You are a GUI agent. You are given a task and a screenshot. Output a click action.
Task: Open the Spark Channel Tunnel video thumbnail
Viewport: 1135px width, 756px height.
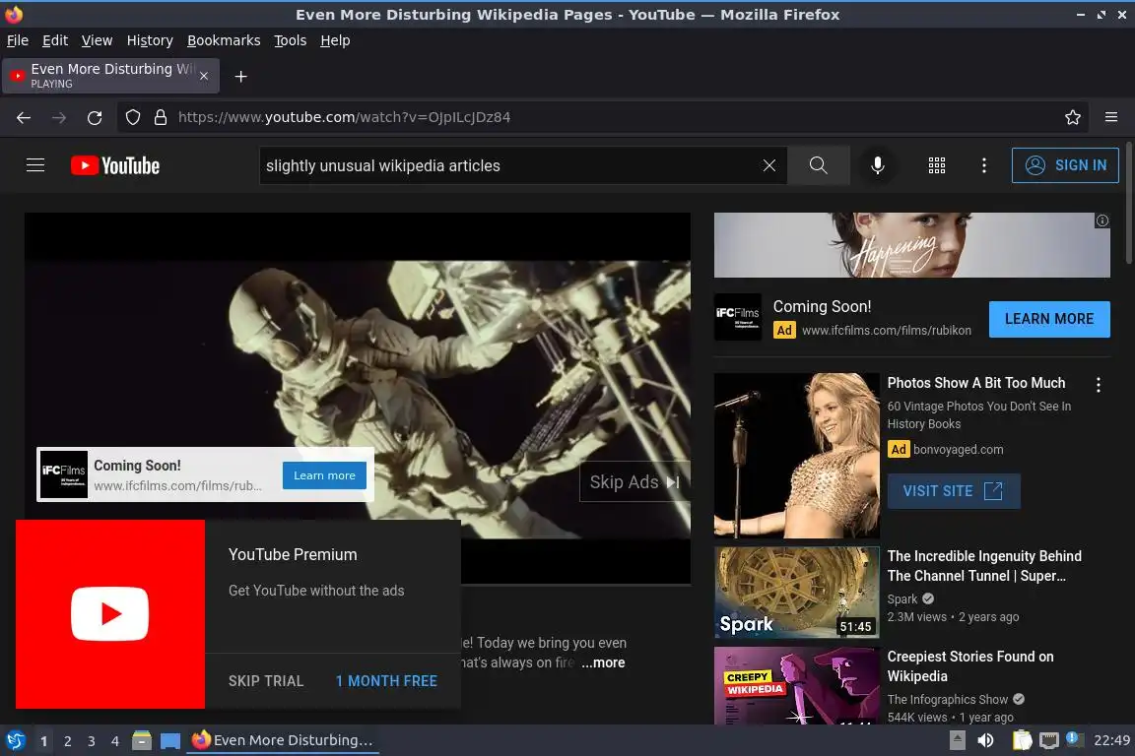coord(796,593)
